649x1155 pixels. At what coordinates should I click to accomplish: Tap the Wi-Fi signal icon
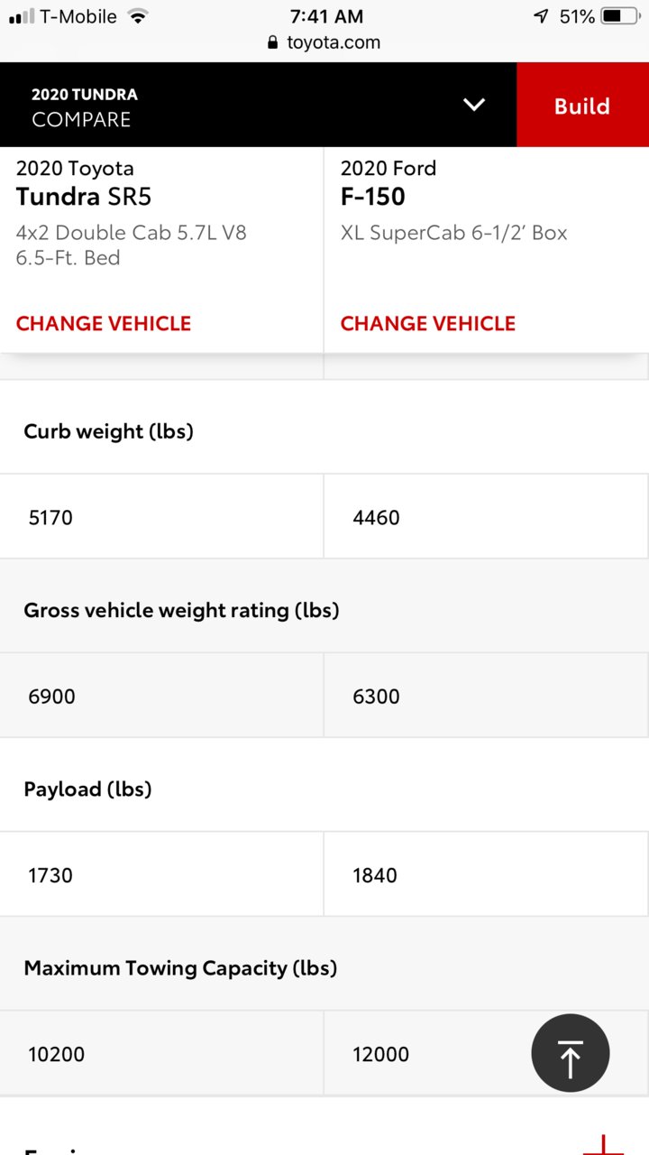pos(137,16)
